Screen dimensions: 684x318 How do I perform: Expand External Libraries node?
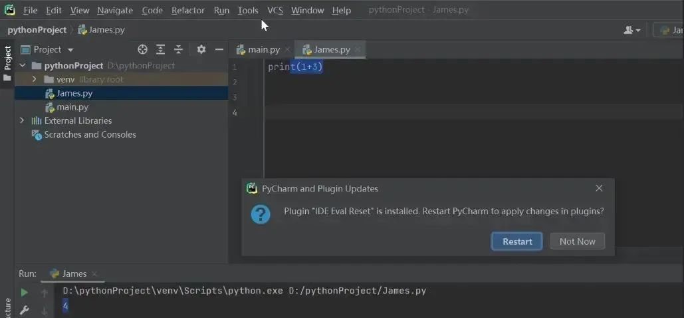pos(22,120)
